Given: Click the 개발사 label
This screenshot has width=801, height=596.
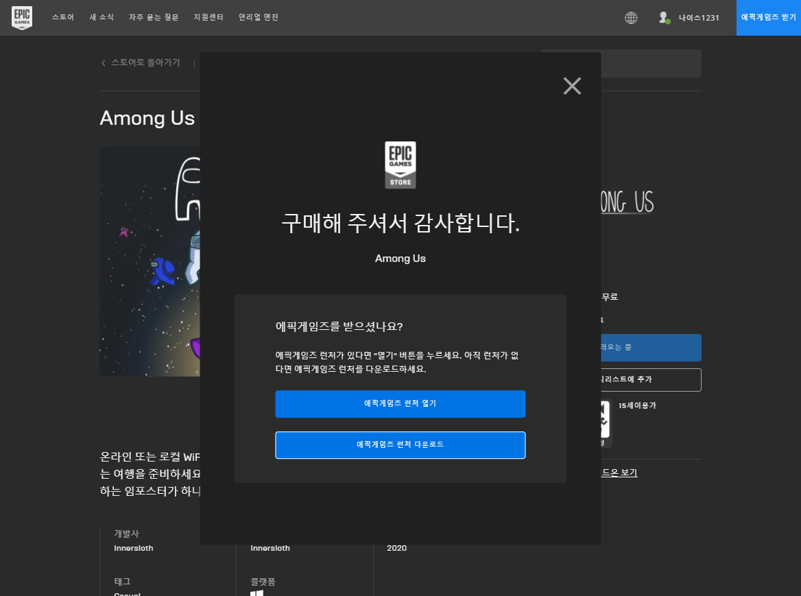Looking at the screenshot, I should click(x=126, y=533).
